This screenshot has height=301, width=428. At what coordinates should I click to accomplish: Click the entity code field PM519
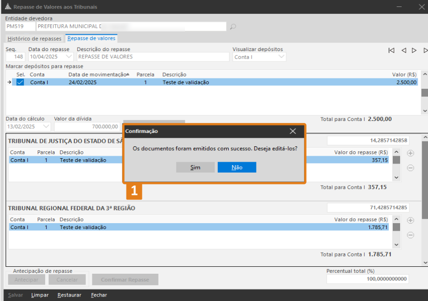pos(20,26)
